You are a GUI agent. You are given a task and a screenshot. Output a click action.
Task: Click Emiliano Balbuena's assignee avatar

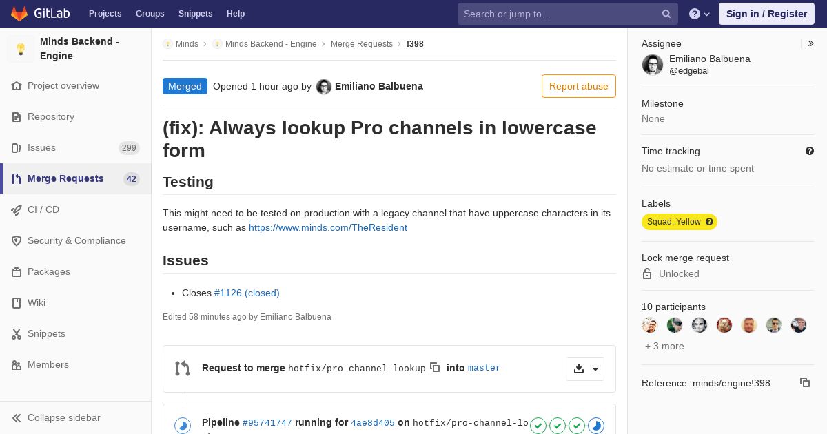pyautogui.click(x=653, y=65)
